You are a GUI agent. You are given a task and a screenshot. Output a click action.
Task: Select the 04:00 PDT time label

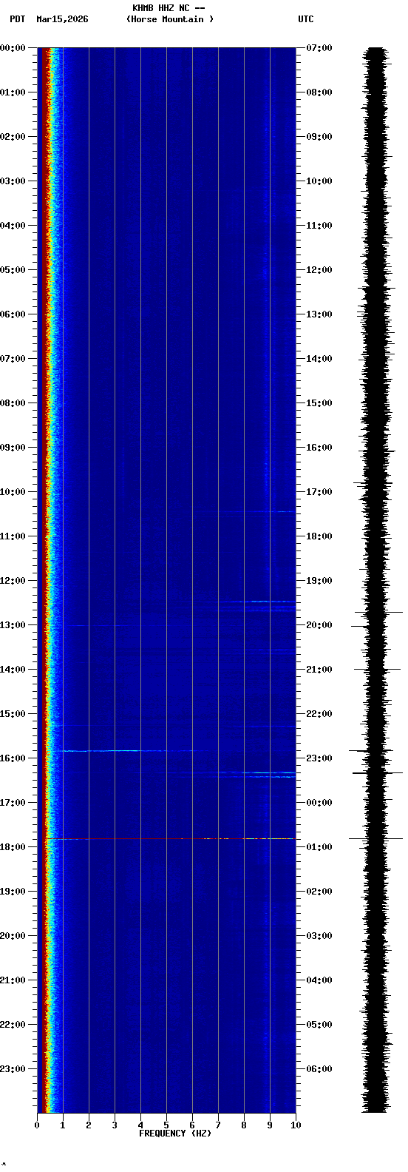(x=13, y=226)
